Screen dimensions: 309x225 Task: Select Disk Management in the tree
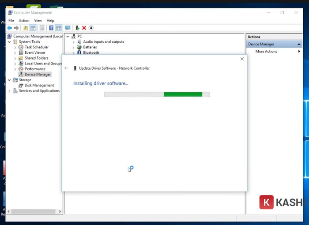pos(39,86)
